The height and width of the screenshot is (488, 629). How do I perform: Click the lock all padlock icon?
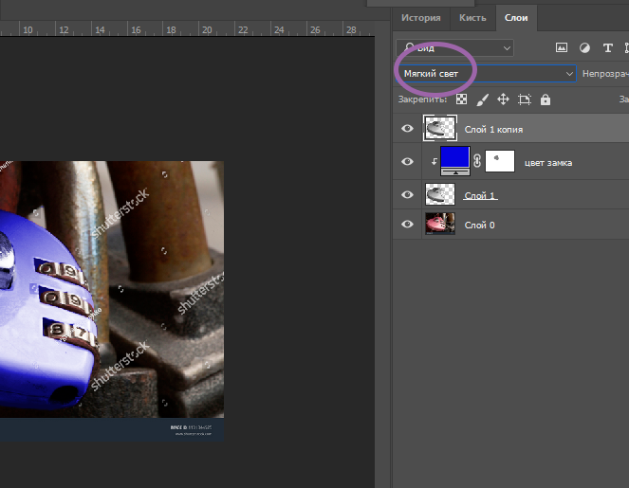coord(546,99)
